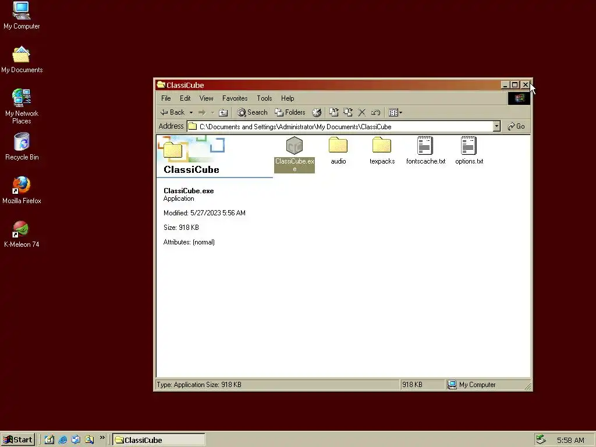Image resolution: width=596 pixels, height=447 pixels.
Task: Open the History pane icon
Action: [x=317, y=112]
